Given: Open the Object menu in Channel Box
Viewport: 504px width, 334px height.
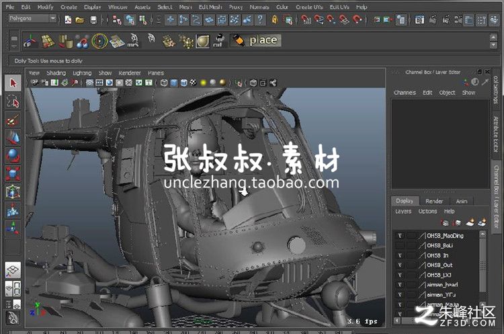Looking at the screenshot, I should pos(447,93).
